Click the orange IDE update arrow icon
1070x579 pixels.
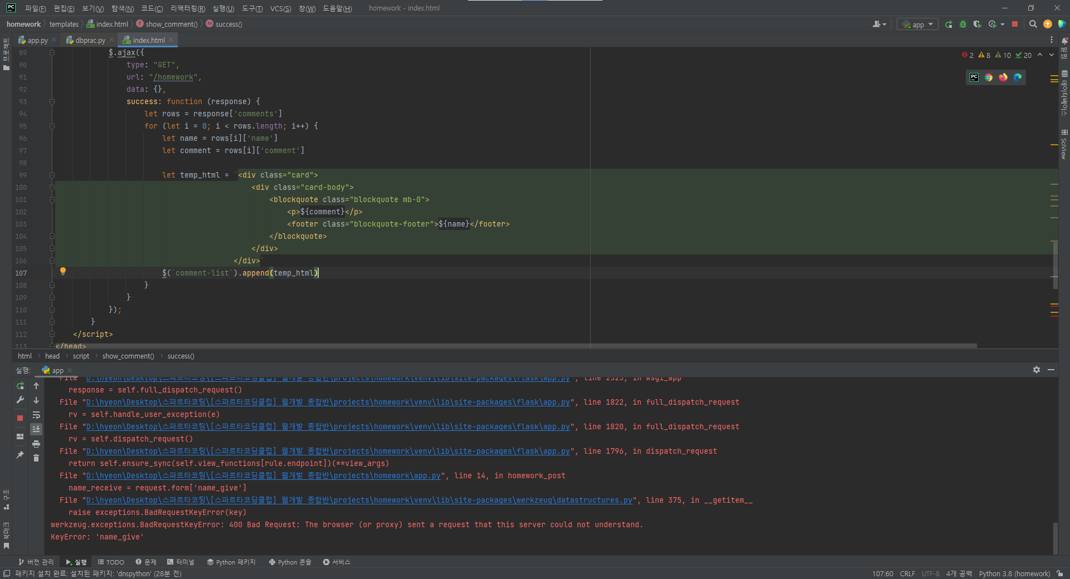point(1048,24)
